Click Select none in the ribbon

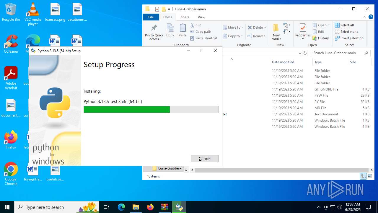point(346,32)
